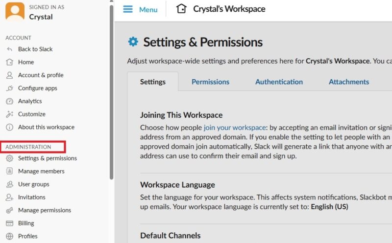Click the About this workspace info icon
Viewport: 392px width, 243px height.
point(9,127)
